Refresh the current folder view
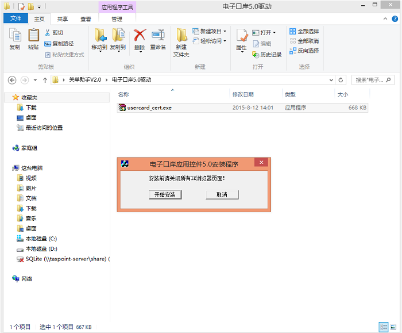The width and height of the screenshot is (402, 333). tap(341, 80)
